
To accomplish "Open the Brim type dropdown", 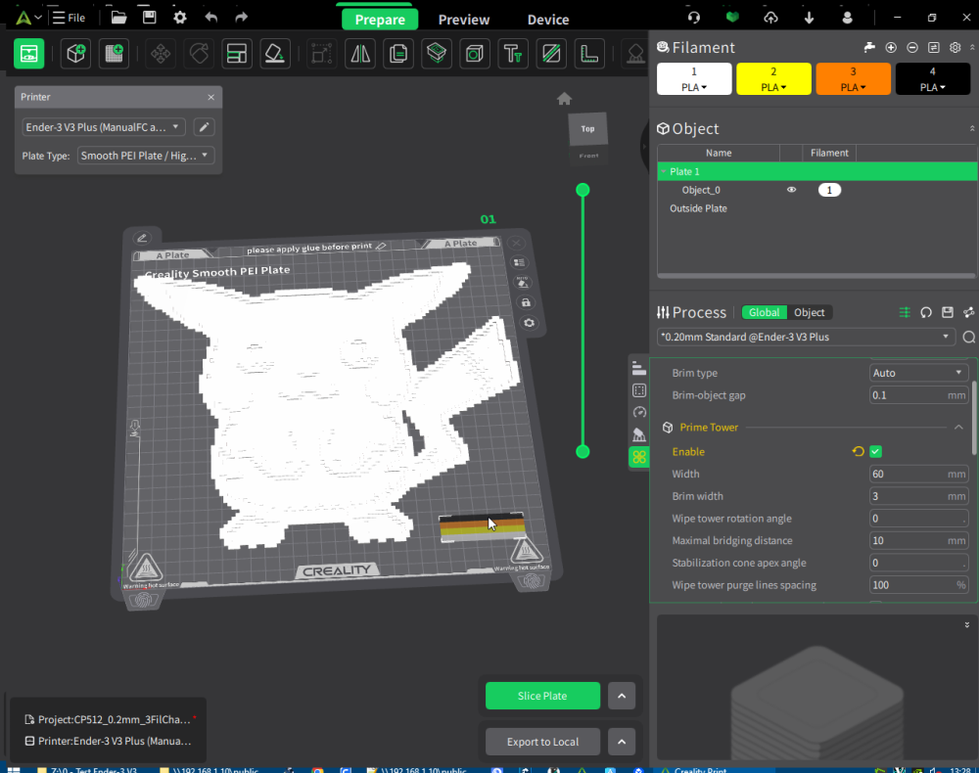I will point(918,373).
